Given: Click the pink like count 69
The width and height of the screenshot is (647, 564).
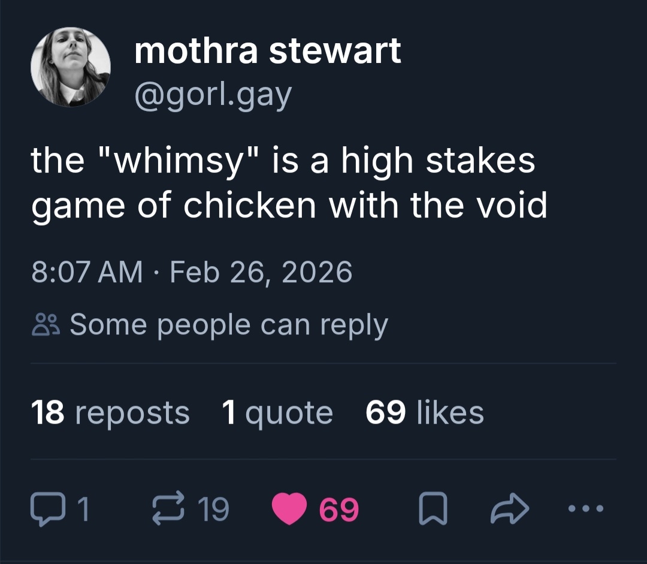Looking at the screenshot, I should pyautogui.click(x=339, y=510).
